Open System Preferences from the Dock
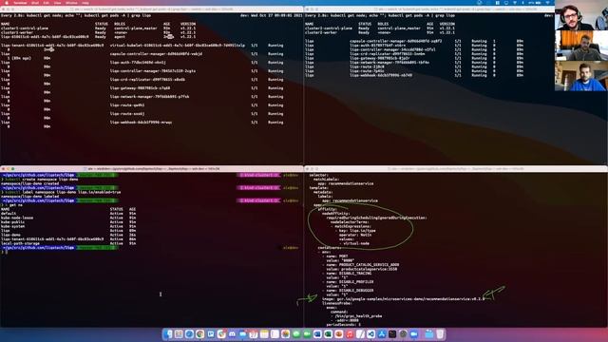Screen dimensions: 608x342 point(403,333)
